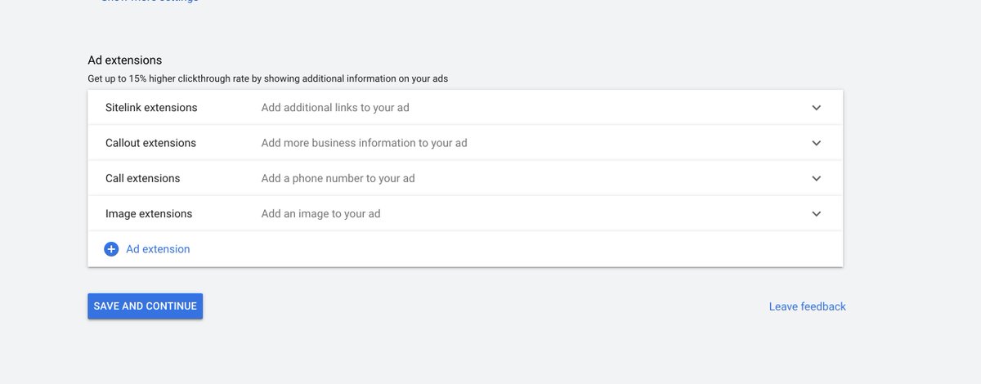Open the Leave feedback link
Viewport: 981px width, 384px height.
(808, 306)
